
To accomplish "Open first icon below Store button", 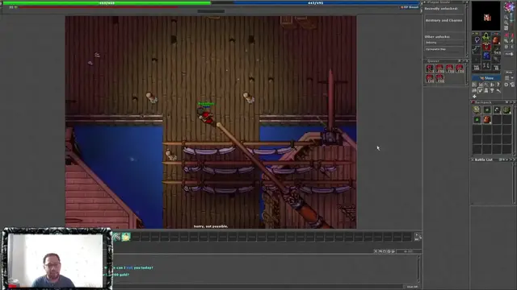I will coord(474,85).
